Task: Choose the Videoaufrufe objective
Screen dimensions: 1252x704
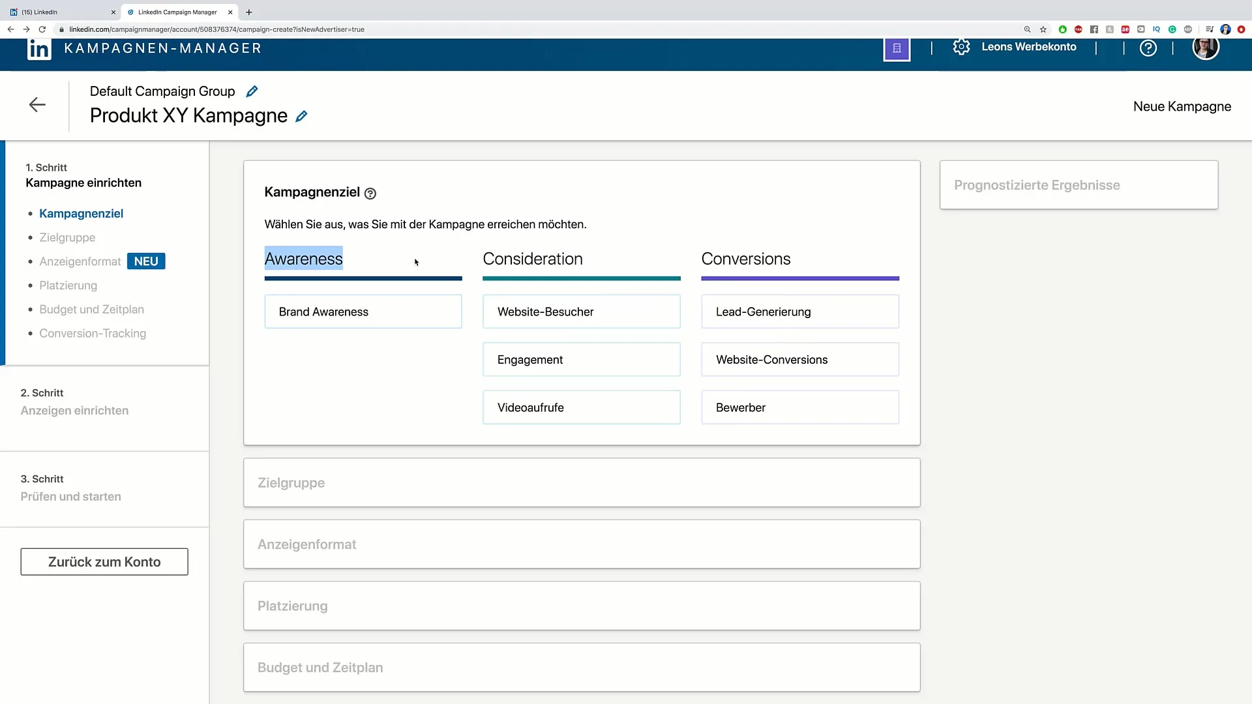Action: (581, 407)
